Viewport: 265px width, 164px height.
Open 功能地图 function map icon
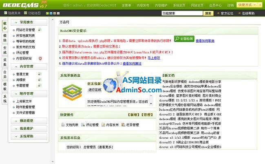(26, 13)
